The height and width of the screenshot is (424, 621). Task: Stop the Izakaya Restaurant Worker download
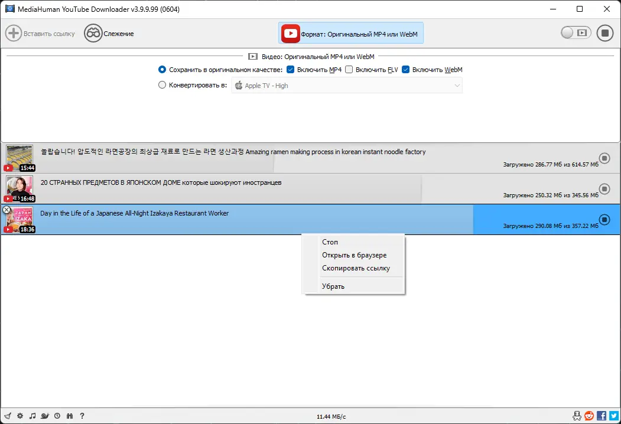604,219
